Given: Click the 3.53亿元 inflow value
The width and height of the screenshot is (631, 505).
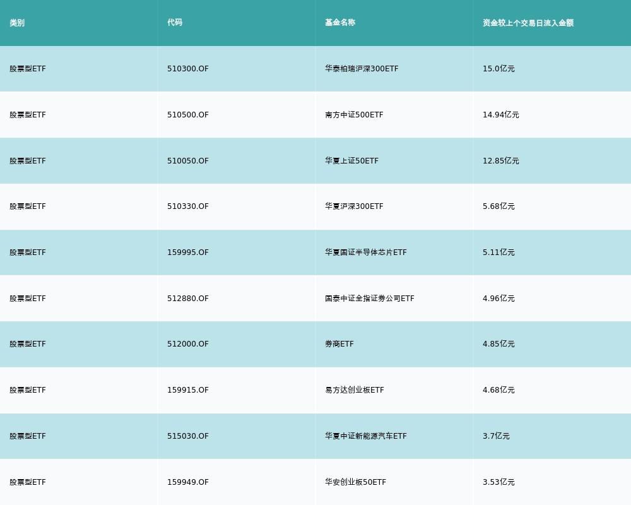Looking at the screenshot, I should tap(498, 482).
